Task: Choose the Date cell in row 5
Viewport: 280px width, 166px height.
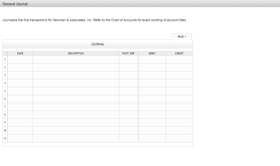Action: coord(20,91)
